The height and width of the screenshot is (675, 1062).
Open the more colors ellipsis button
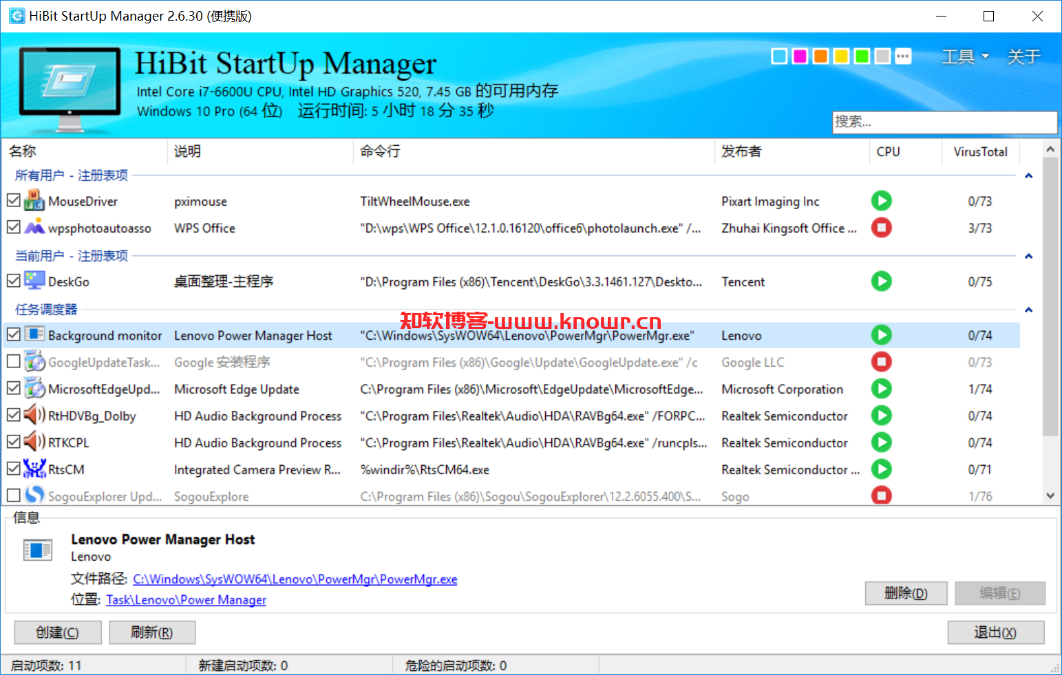tap(903, 56)
